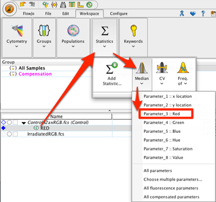The image size is (216, 202).
Task: Click Add Statistic button
Action: 112,74
